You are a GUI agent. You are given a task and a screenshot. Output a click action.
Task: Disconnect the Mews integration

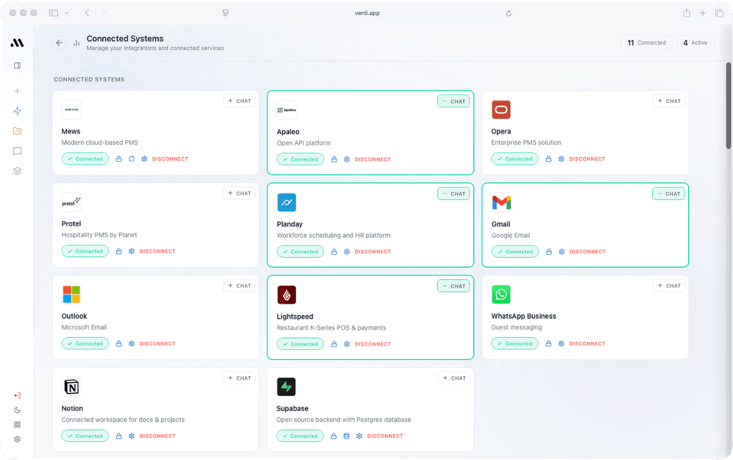point(170,159)
